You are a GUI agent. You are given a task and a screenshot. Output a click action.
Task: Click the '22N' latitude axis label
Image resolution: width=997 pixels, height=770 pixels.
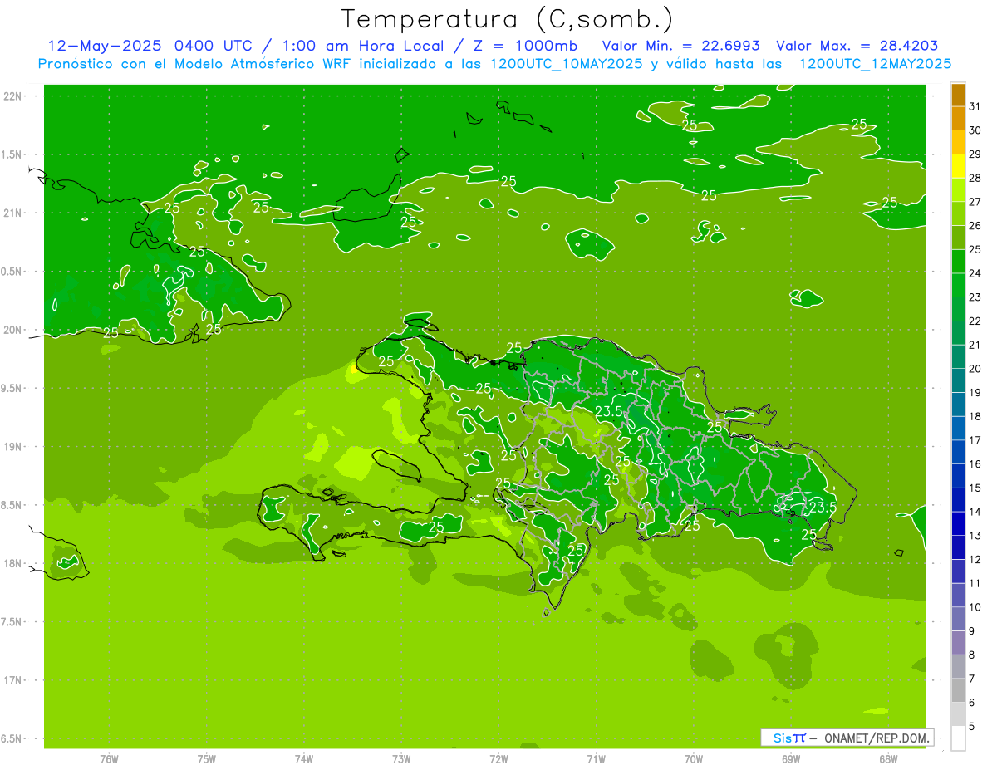click(13, 96)
